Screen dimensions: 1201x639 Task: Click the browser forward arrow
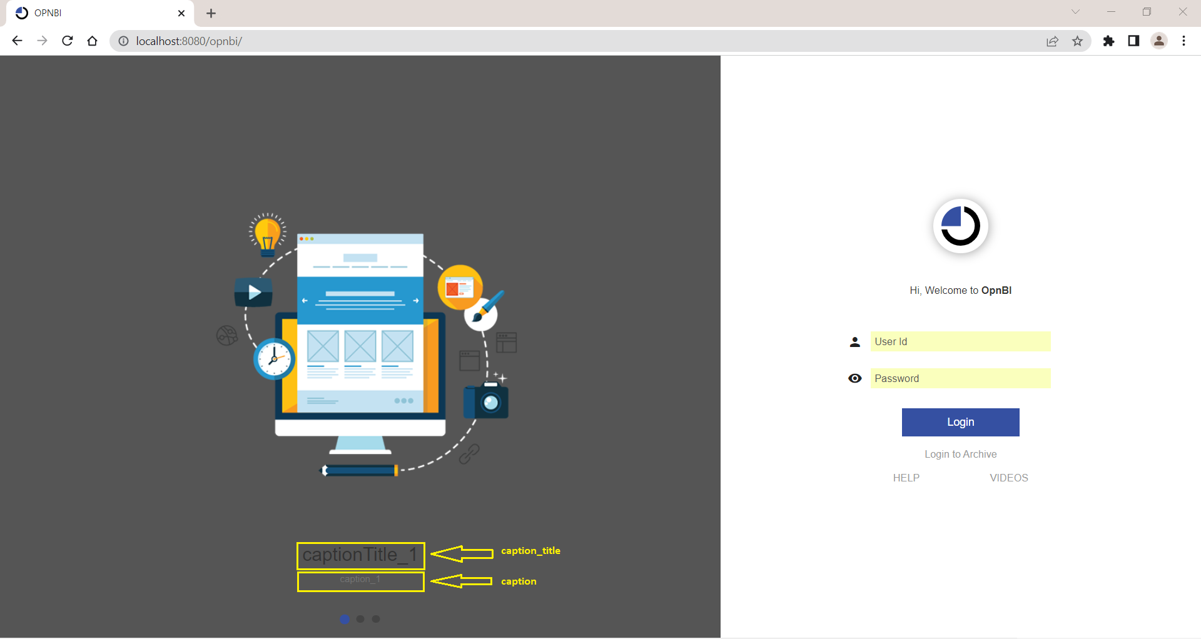tap(42, 41)
